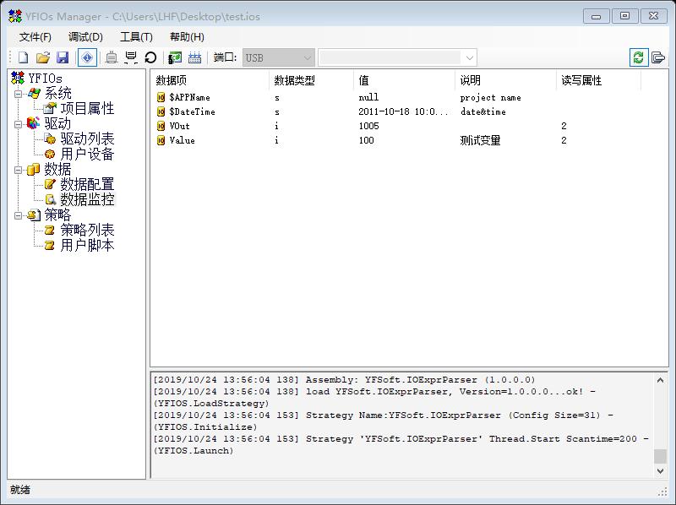The width and height of the screenshot is (676, 505).
Task: Collapse the 数据 tree node
Action: (18, 170)
